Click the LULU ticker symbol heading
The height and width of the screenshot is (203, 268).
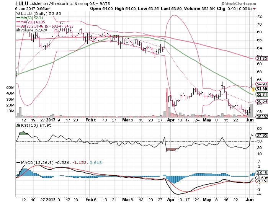[21, 3]
